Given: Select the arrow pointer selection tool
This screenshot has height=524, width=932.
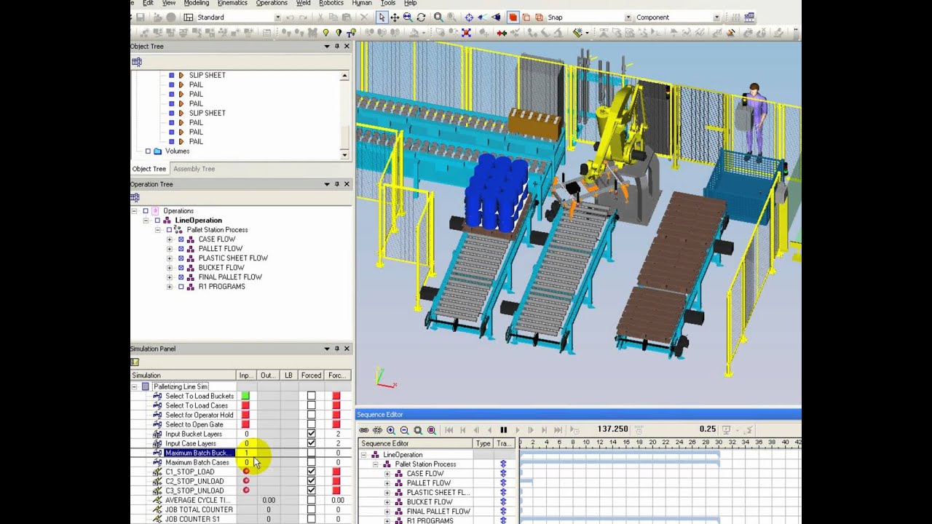Looking at the screenshot, I should click(x=382, y=17).
